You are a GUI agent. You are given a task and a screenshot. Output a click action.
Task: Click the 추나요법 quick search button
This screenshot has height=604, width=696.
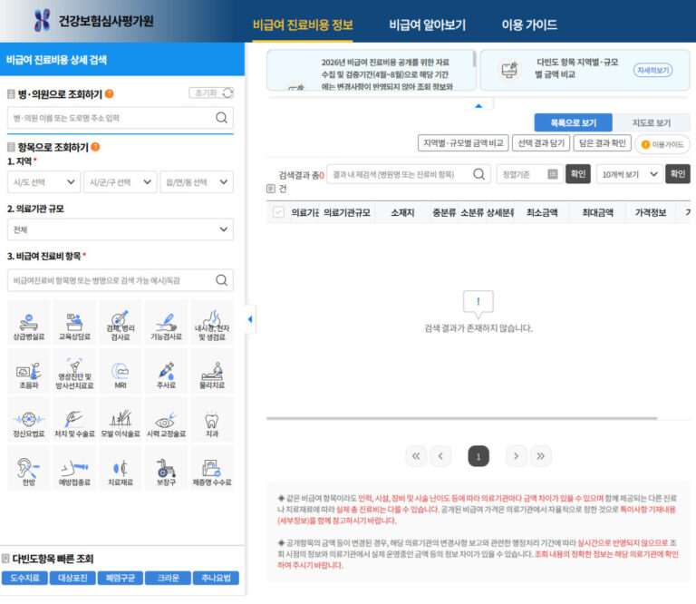pos(216,578)
